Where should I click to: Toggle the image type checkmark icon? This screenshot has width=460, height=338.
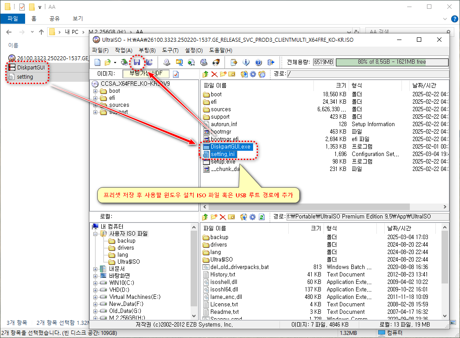[x=176, y=74]
